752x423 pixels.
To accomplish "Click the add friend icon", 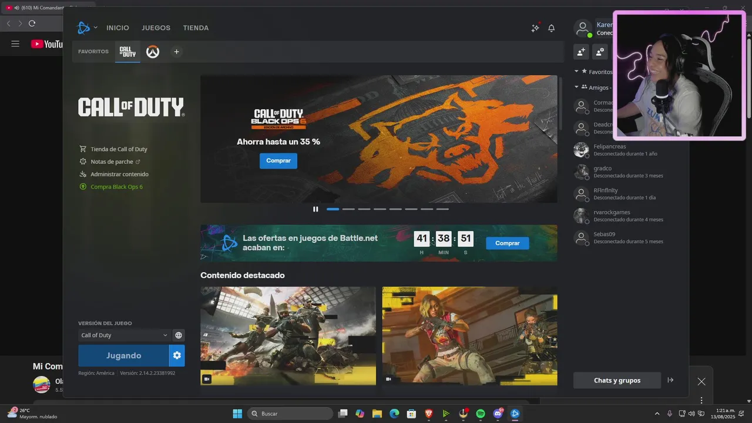I will click(581, 52).
